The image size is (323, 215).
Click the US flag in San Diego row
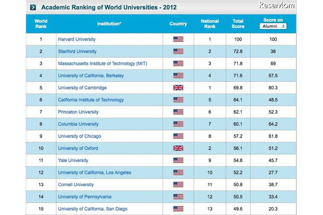coord(178,209)
